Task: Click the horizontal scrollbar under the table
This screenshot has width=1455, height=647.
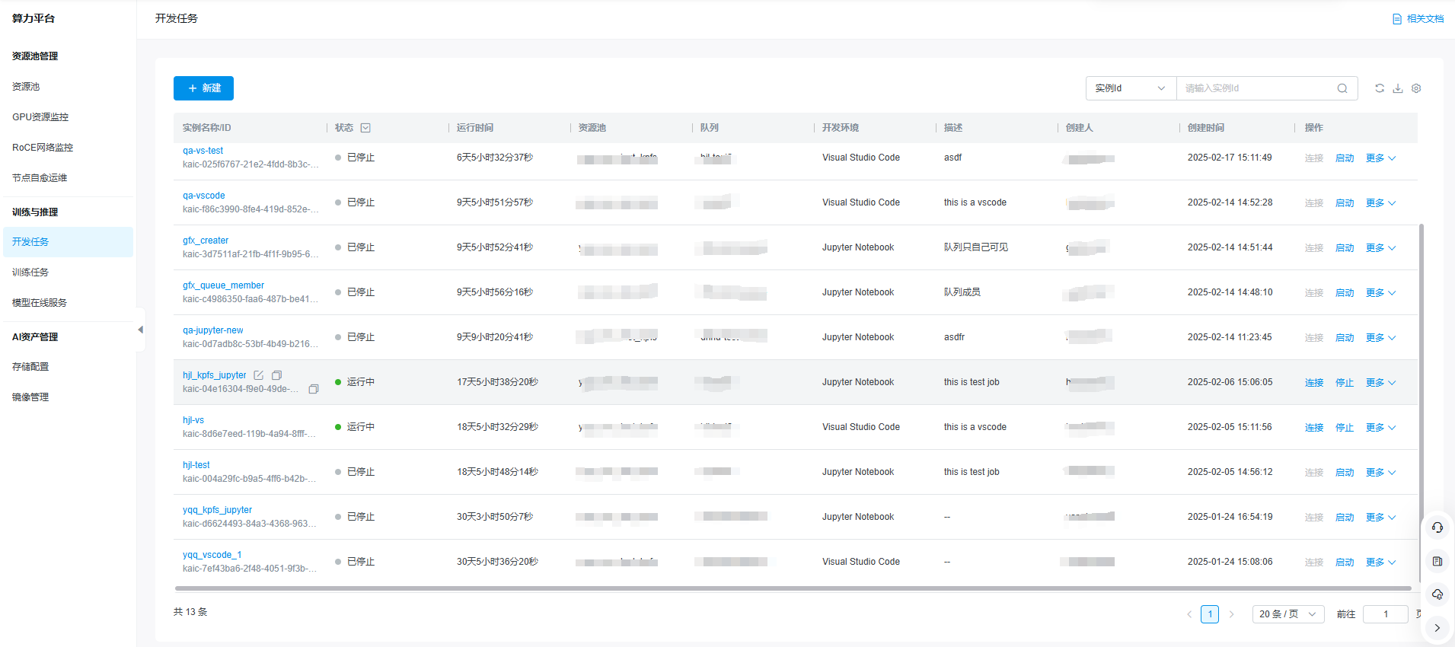Action: pos(792,588)
